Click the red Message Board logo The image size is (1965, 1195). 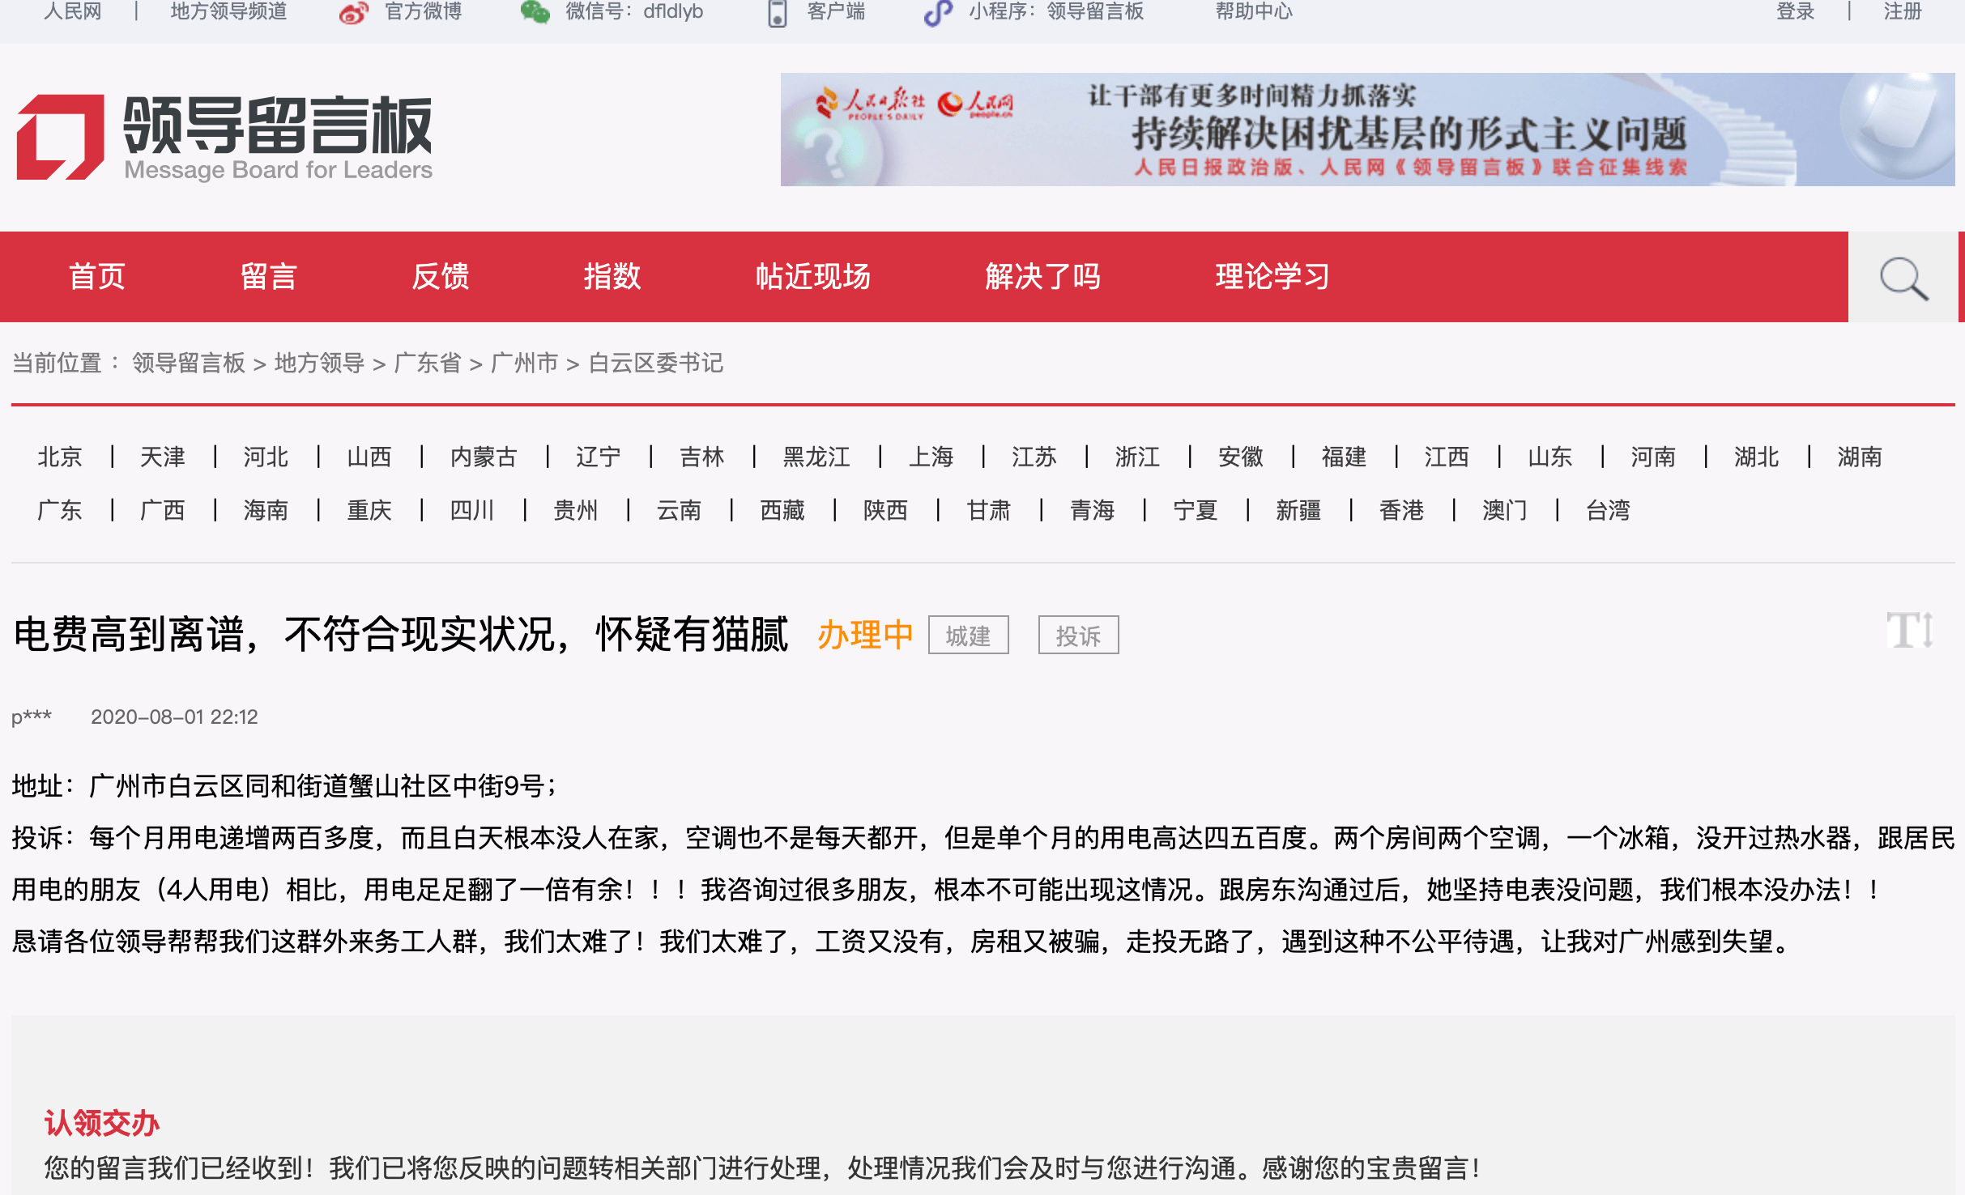point(61,136)
